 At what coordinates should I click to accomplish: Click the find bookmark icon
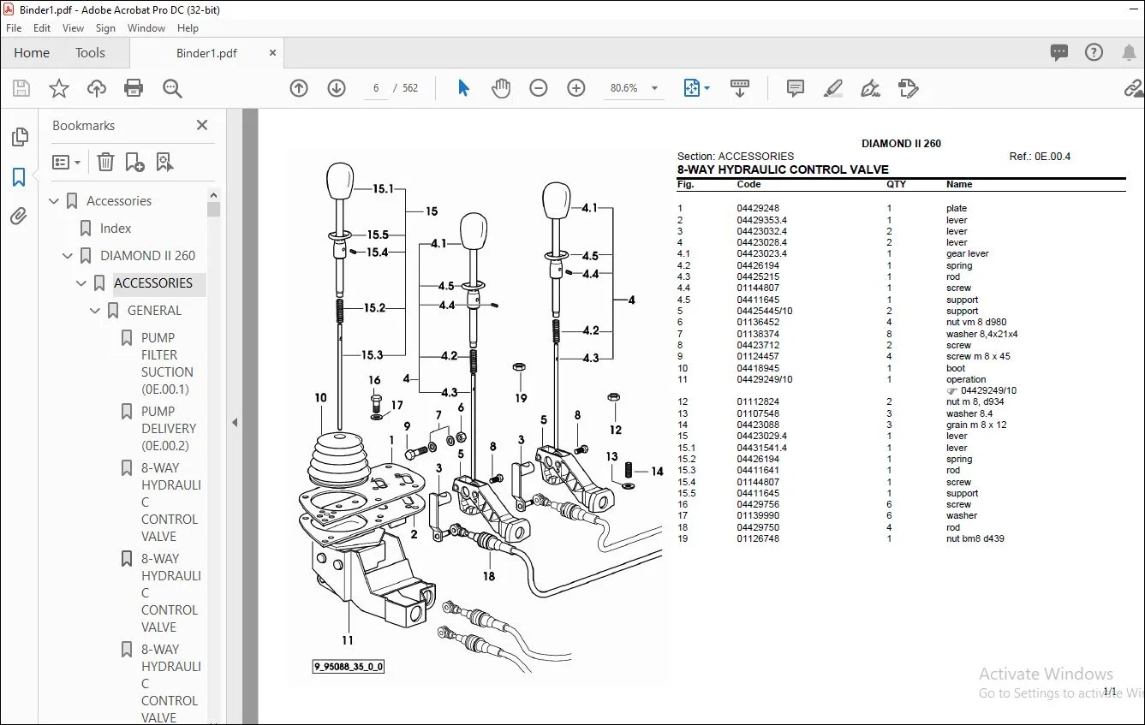pyautogui.click(x=164, y=162)
